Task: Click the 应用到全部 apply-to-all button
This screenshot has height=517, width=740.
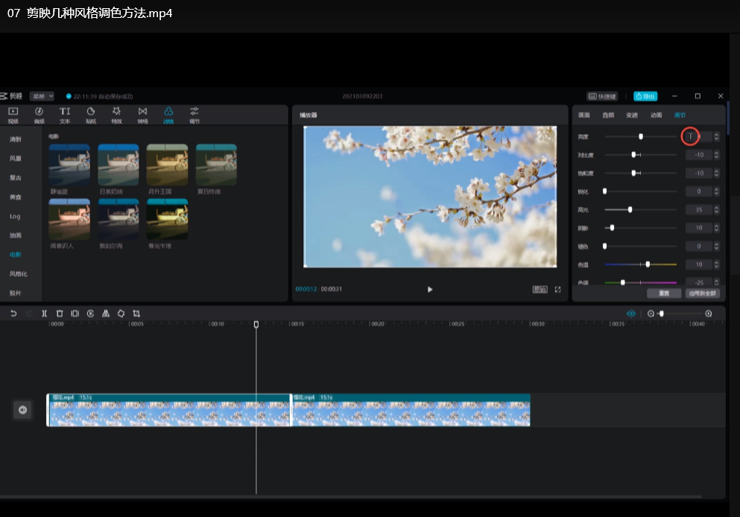Action: pos(703,294)
